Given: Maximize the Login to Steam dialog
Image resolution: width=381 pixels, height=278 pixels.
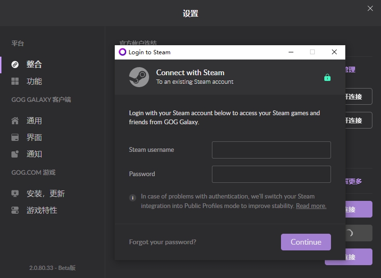Looking at the screenshot, I should (312, 52).
